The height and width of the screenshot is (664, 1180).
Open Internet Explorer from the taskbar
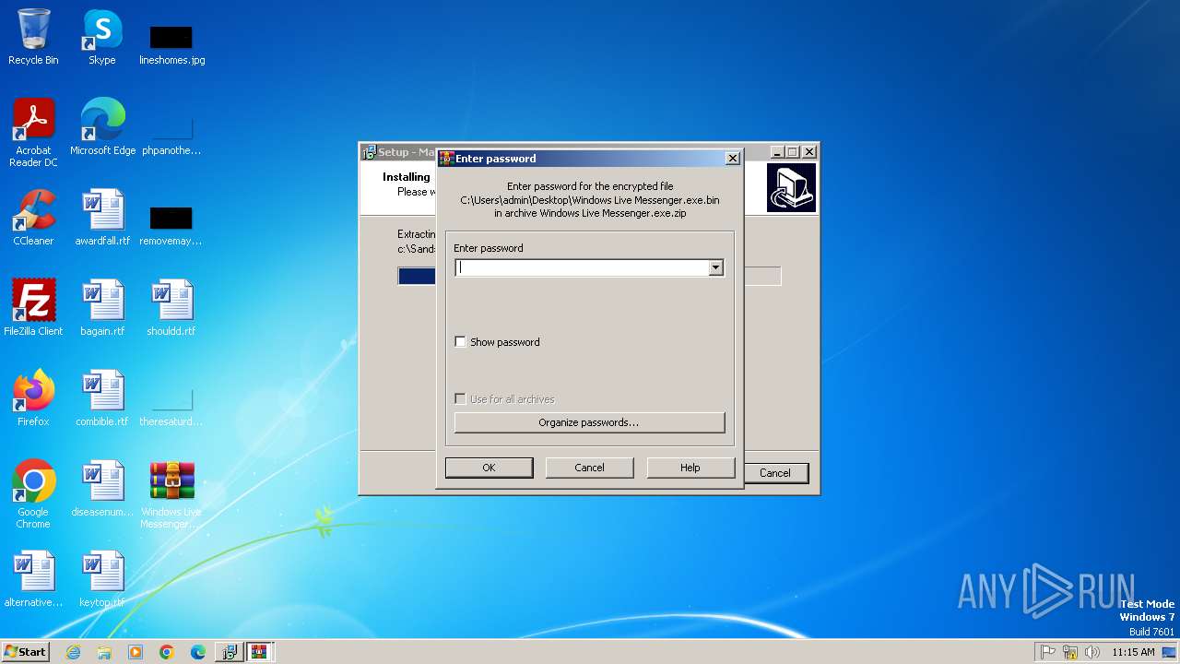coord(73,652)
